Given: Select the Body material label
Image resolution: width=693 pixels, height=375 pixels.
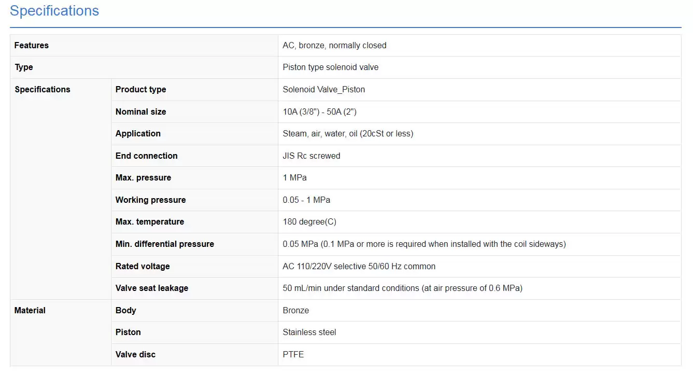Looking at the screenshot, I should [126, 310].
